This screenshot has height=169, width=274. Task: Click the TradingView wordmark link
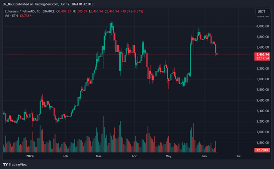[18, 164]
